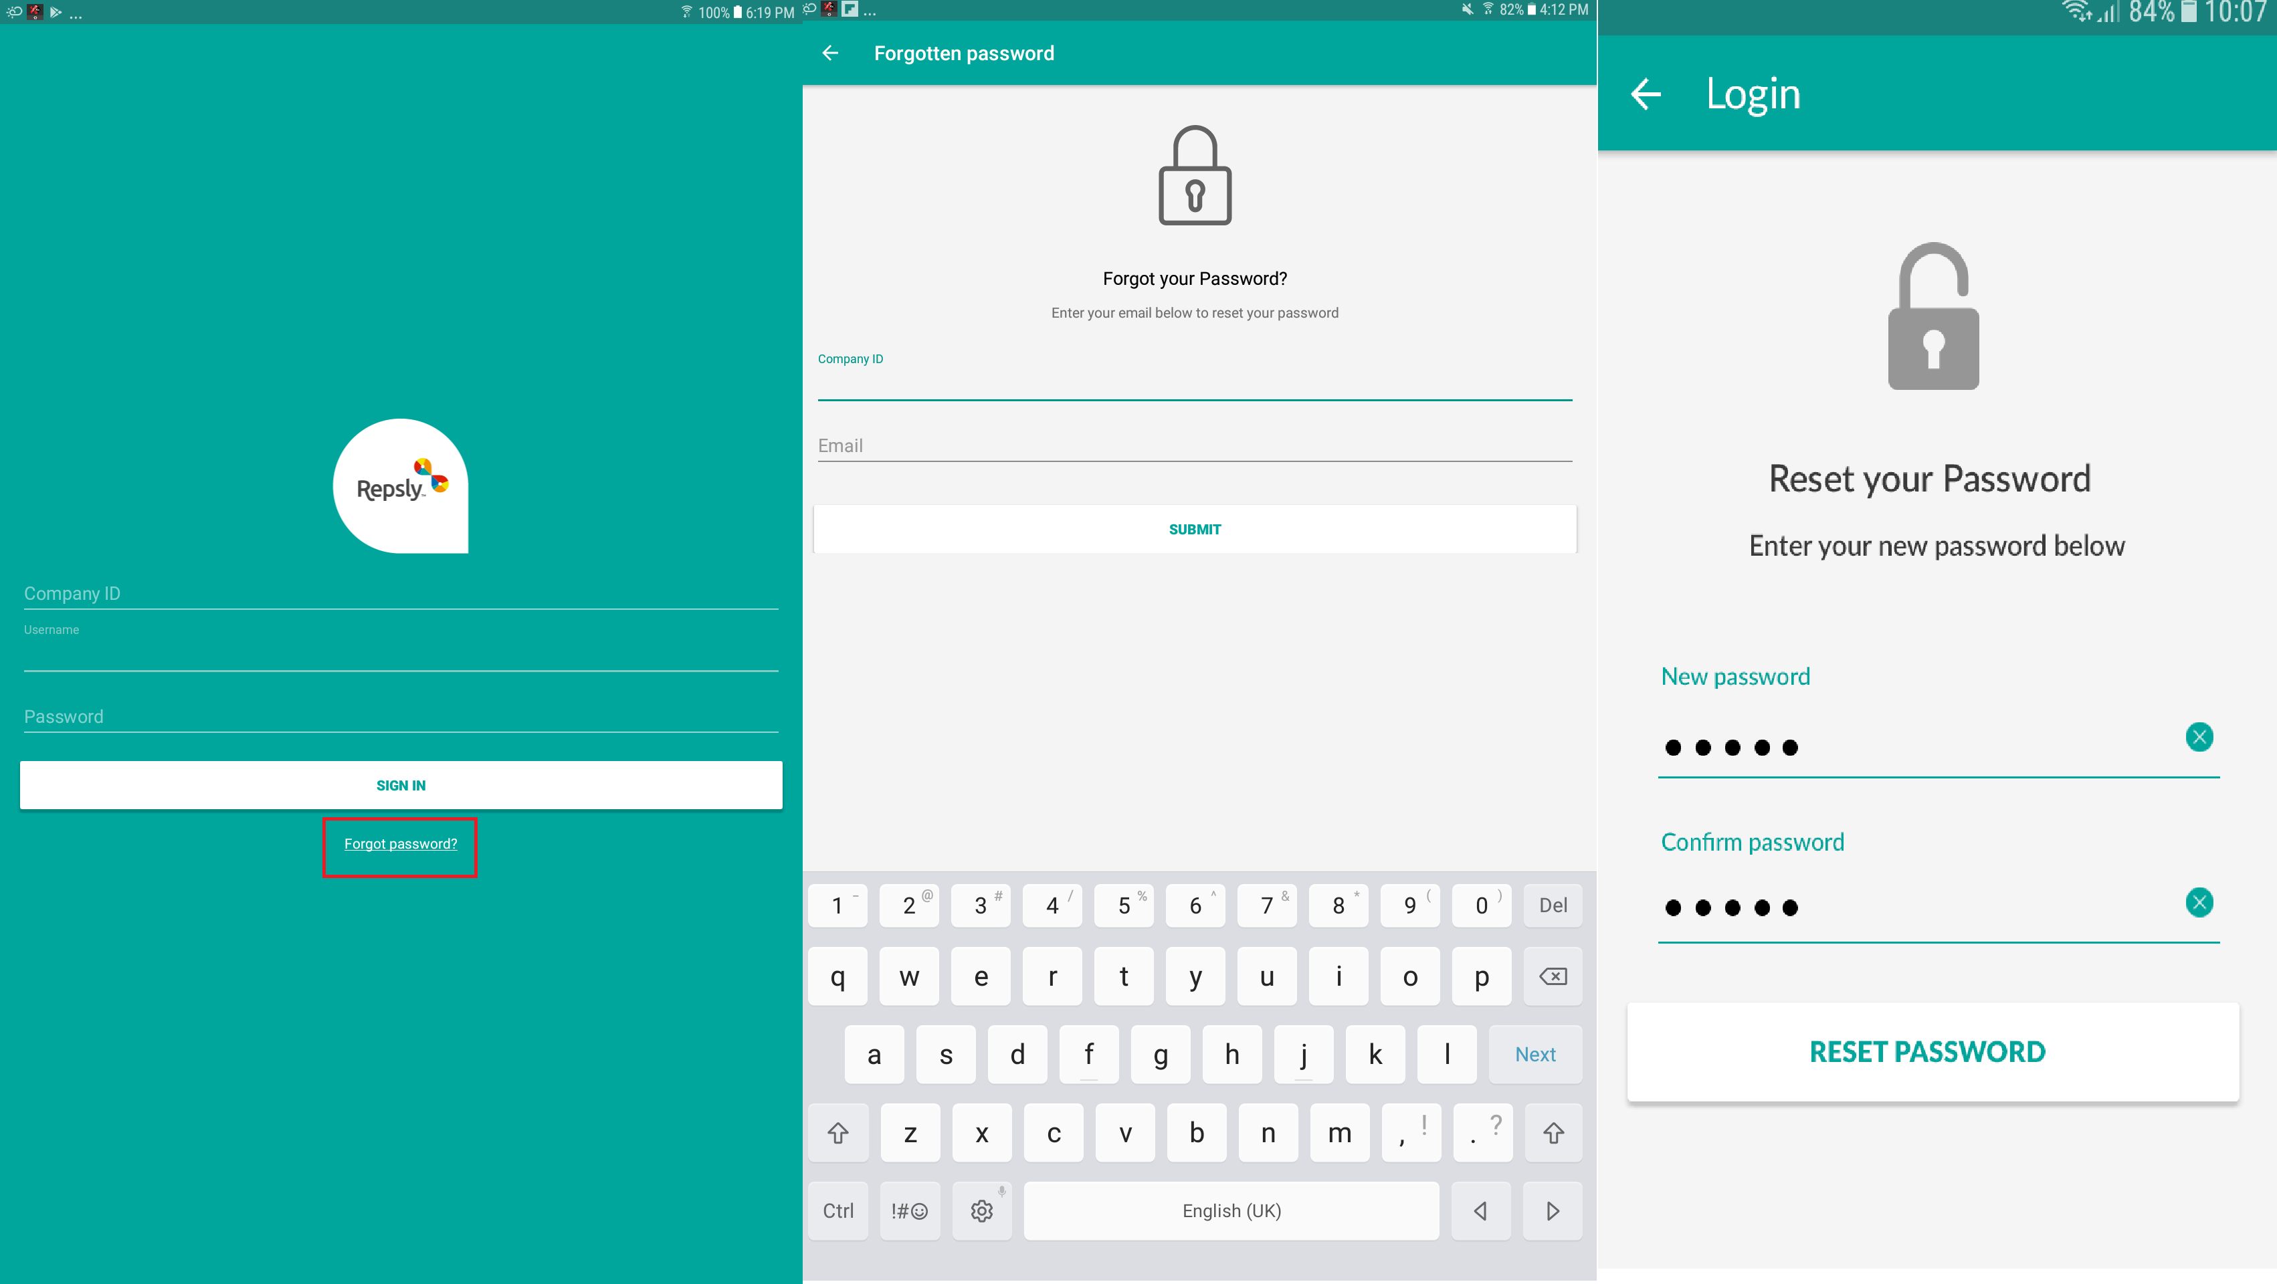2277x1284 pixels.
Task: Tap the comma key
Action: pos(1411,1133)
